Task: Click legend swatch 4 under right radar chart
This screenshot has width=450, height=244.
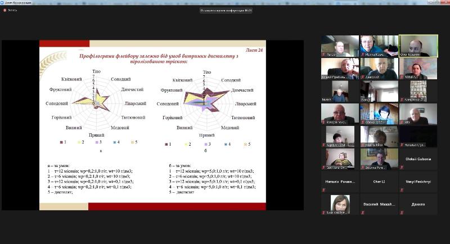Action: [x=226, y=144]
